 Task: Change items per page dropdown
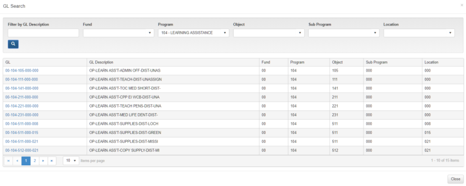point(71,161)
